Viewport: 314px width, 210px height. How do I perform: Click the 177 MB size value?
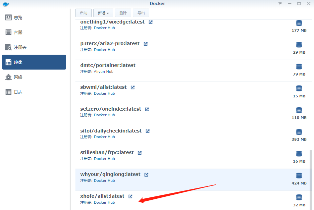(299, 30)
